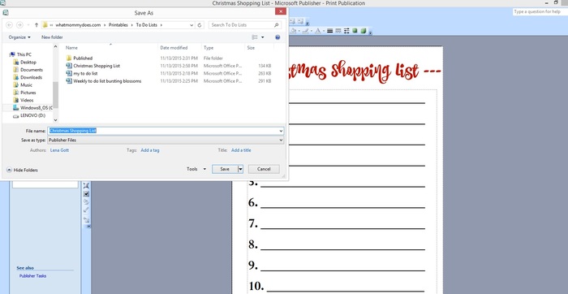This screenshot has width=568, height=294.
Task: Click the Save button
Action: (x=225, y=169)
